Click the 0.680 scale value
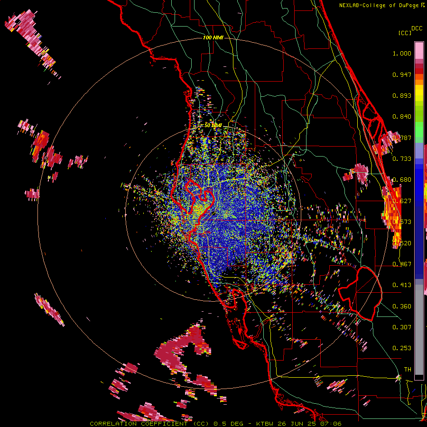 (x=402, y=180)
